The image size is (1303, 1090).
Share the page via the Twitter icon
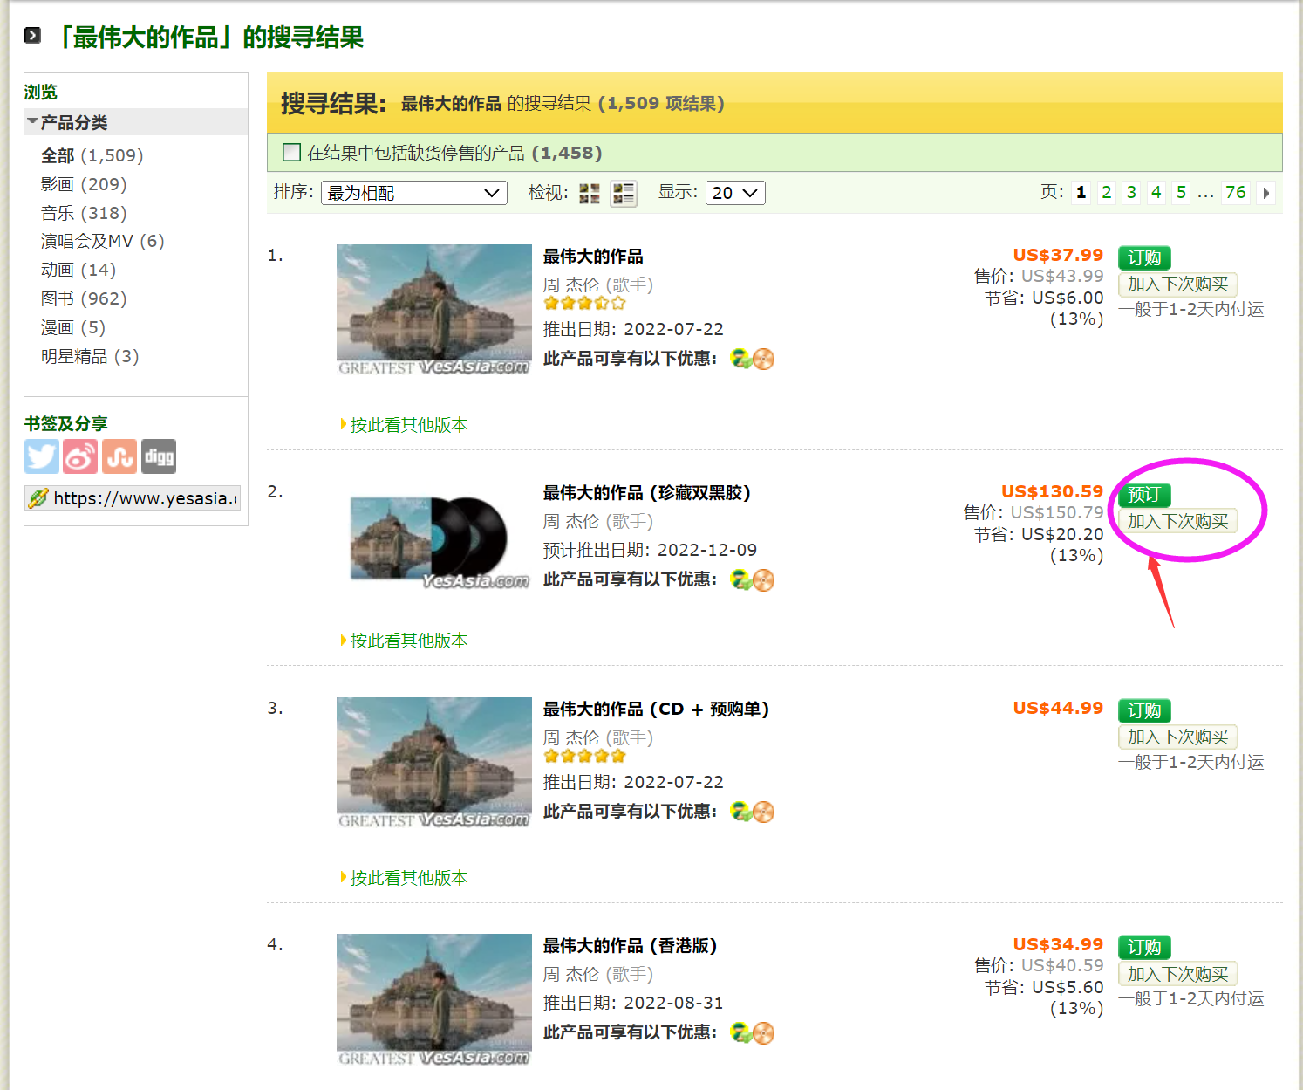pyautogui.click(x=41, y=456)
